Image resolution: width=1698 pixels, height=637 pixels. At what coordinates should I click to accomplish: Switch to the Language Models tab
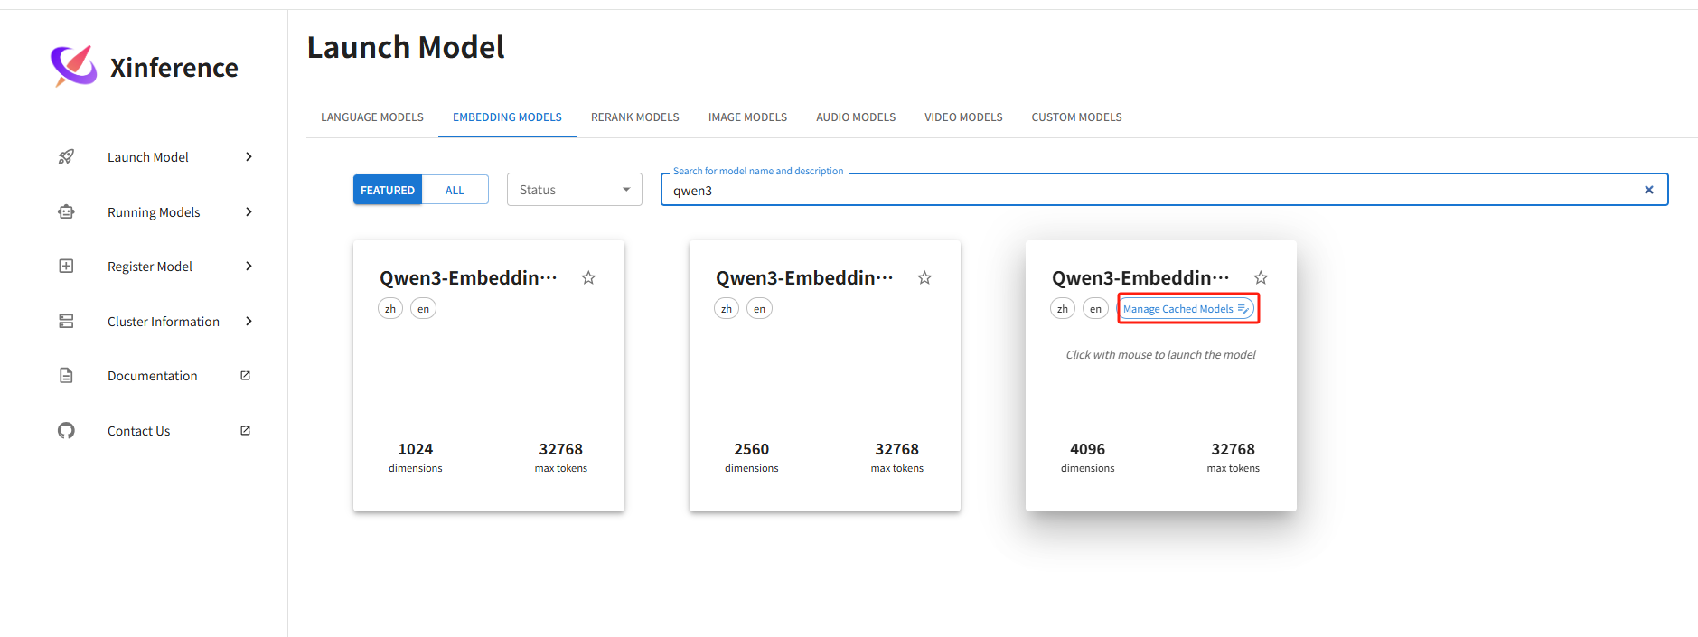pyautogui.click(x=372, y=117)
